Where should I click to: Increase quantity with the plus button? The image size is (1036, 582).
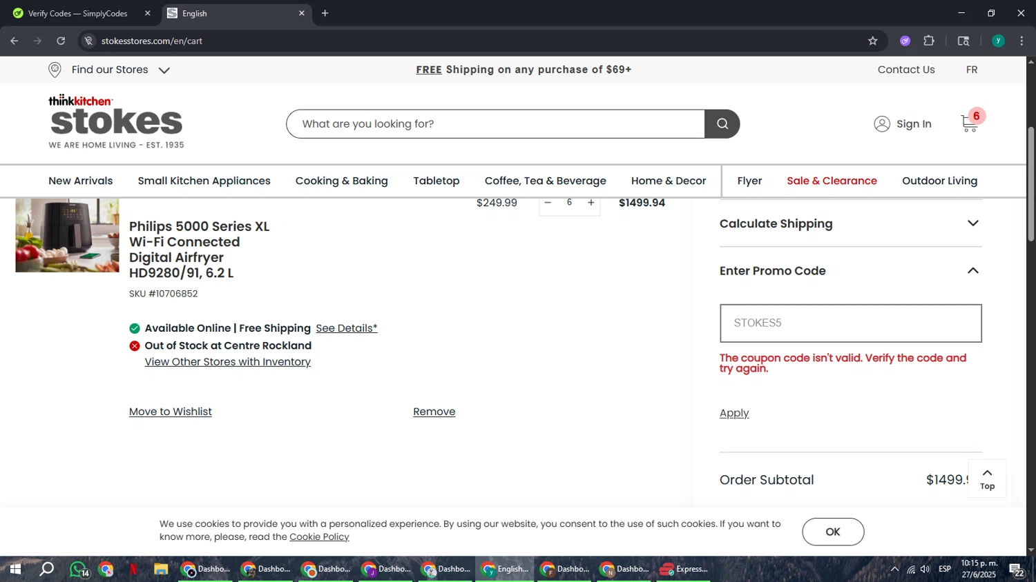[591, 203]
